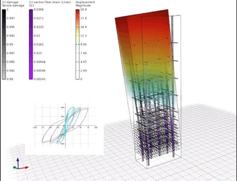Click the 'Tensile damage' legend subtitle
237x181 pixels.
click(13, 6)
